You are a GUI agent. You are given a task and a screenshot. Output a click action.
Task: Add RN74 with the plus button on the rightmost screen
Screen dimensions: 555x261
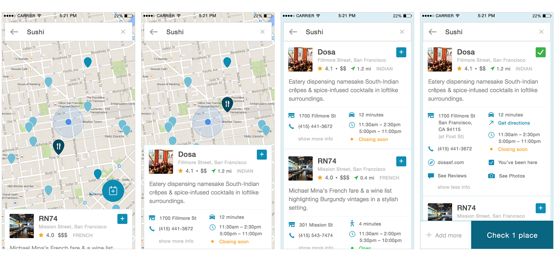(541, 208)
